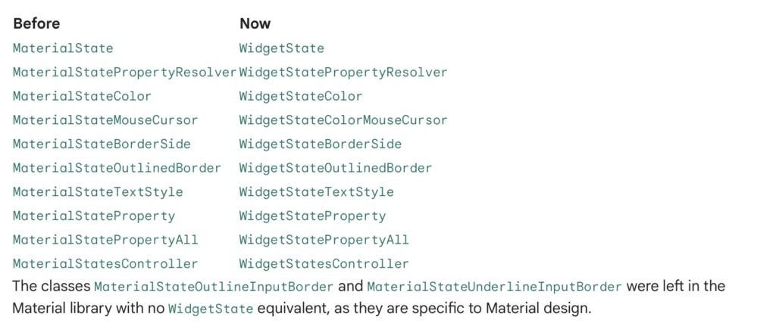Viewport: 776px width, 326px height.
Task: Click the "Before" column header
Action: (x=36, y=23)
